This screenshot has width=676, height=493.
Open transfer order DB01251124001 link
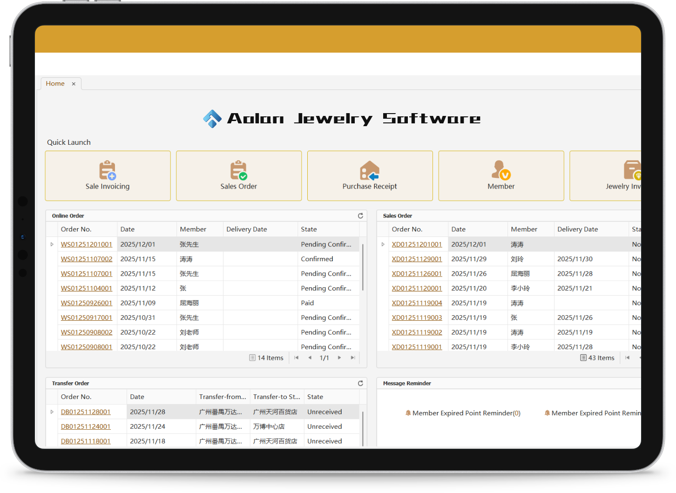coord(86,426)
